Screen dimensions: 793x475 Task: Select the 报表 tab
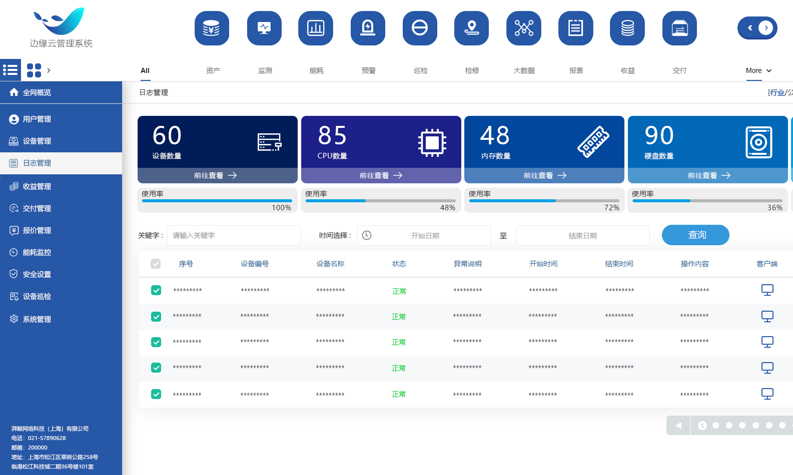pyautogui.click(x=576, y=70)
